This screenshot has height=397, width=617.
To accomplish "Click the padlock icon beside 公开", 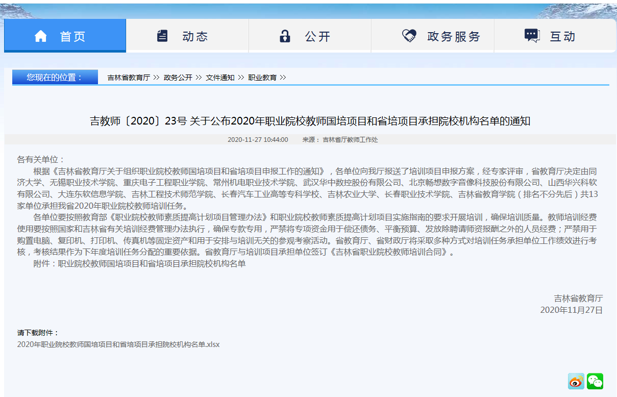I will (x=285, y=36).
